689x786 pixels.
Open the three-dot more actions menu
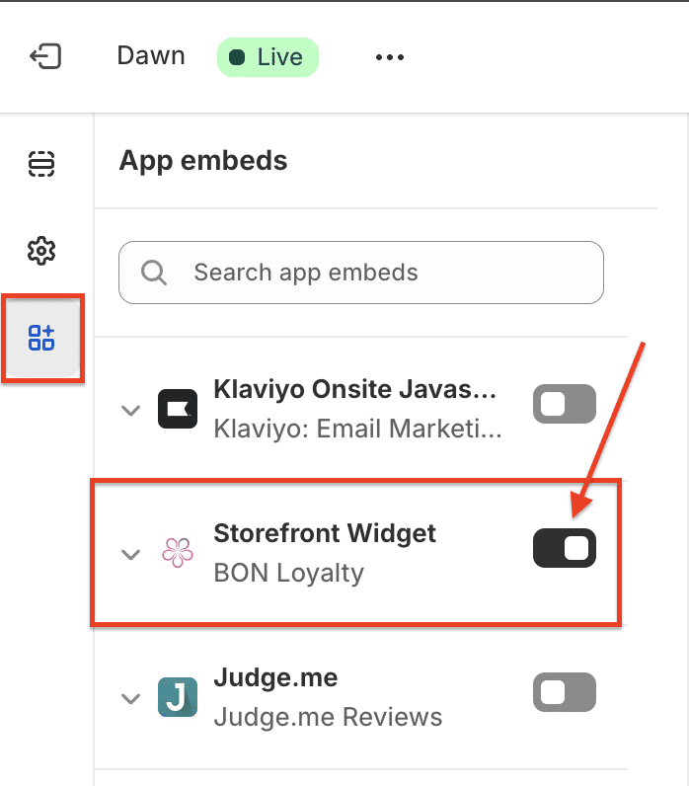(x=390, y=57)
